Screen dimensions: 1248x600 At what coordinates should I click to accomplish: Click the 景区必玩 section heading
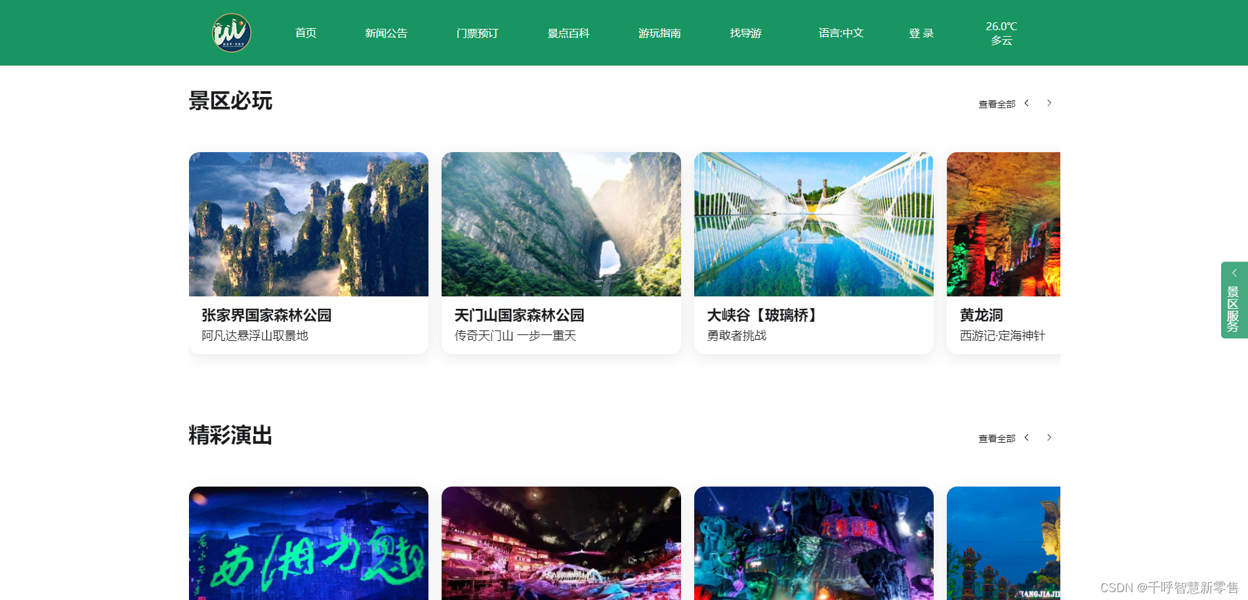230,101
